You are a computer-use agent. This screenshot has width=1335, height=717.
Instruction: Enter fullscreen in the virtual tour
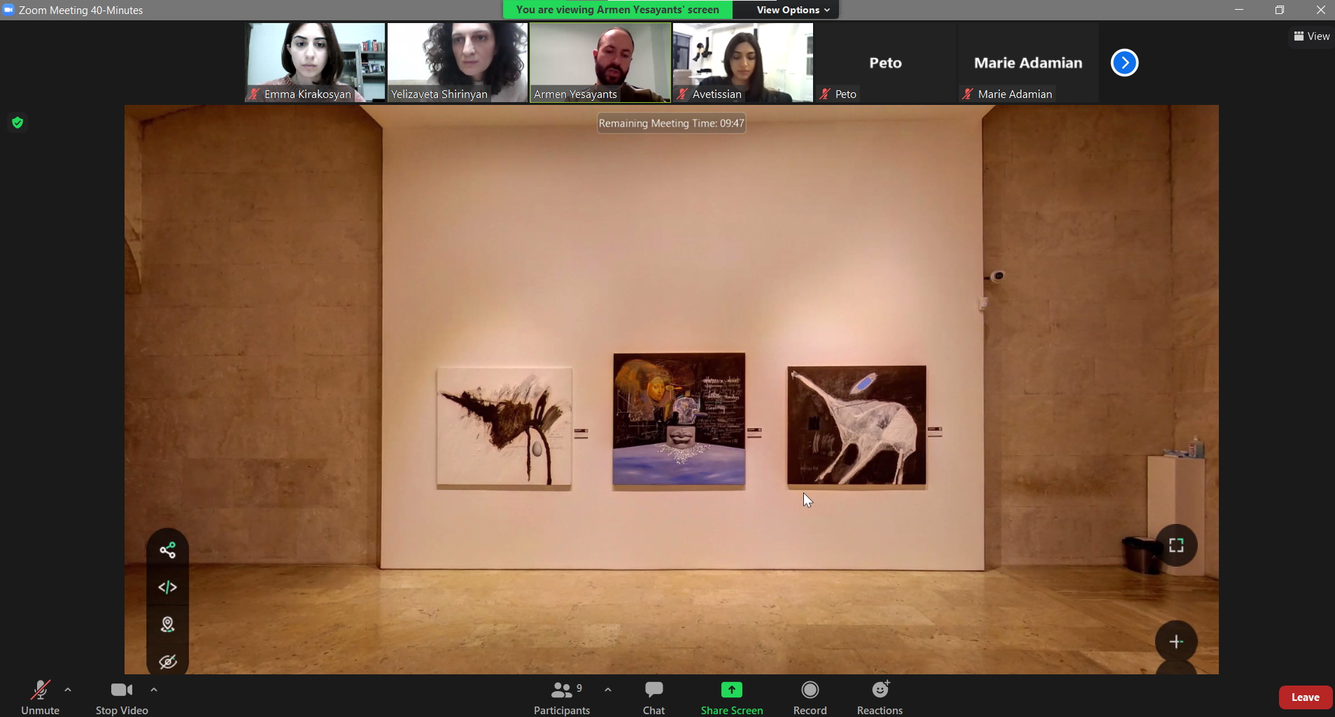[x=1176, y=546]
